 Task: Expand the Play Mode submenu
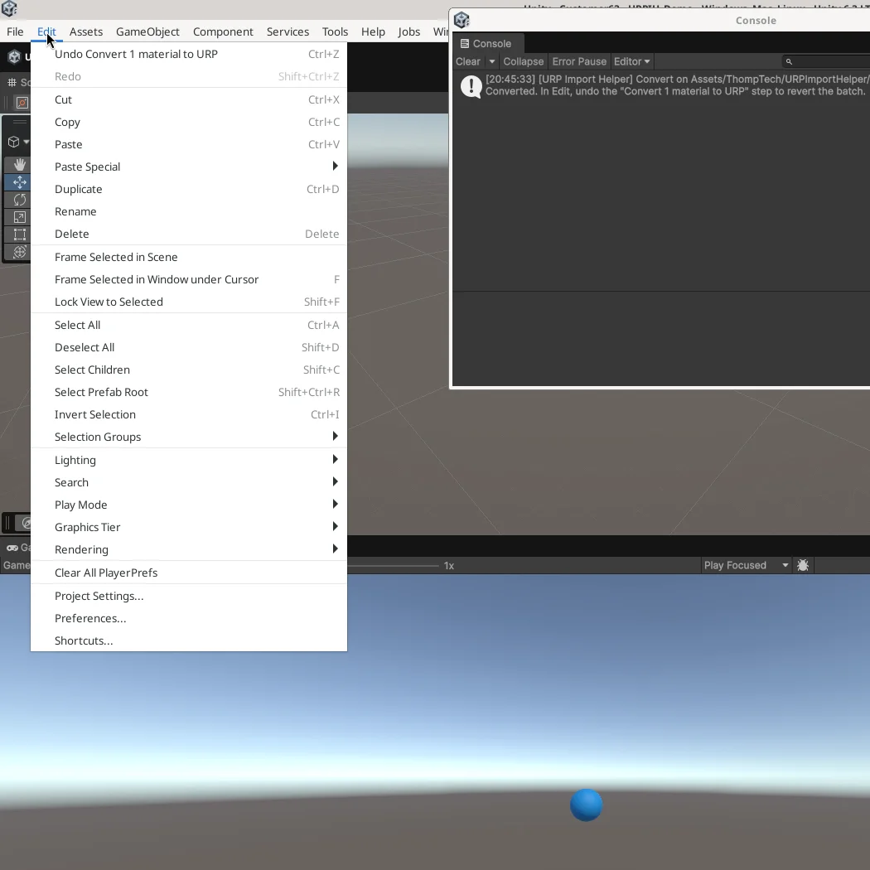[x=189, y=505]
